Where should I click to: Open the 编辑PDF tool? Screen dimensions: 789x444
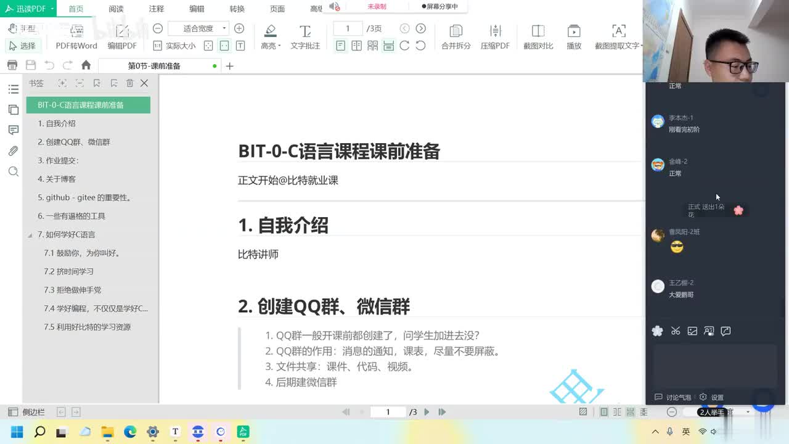pyautogui.click(x=122, y=36)
